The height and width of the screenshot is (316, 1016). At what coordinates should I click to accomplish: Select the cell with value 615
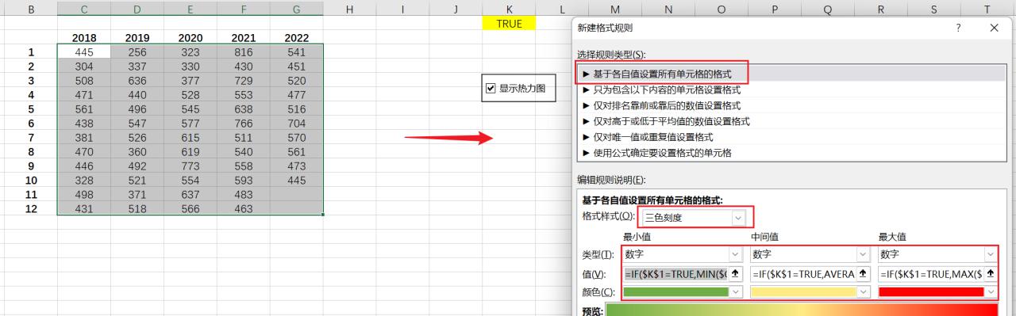point(190,138)
